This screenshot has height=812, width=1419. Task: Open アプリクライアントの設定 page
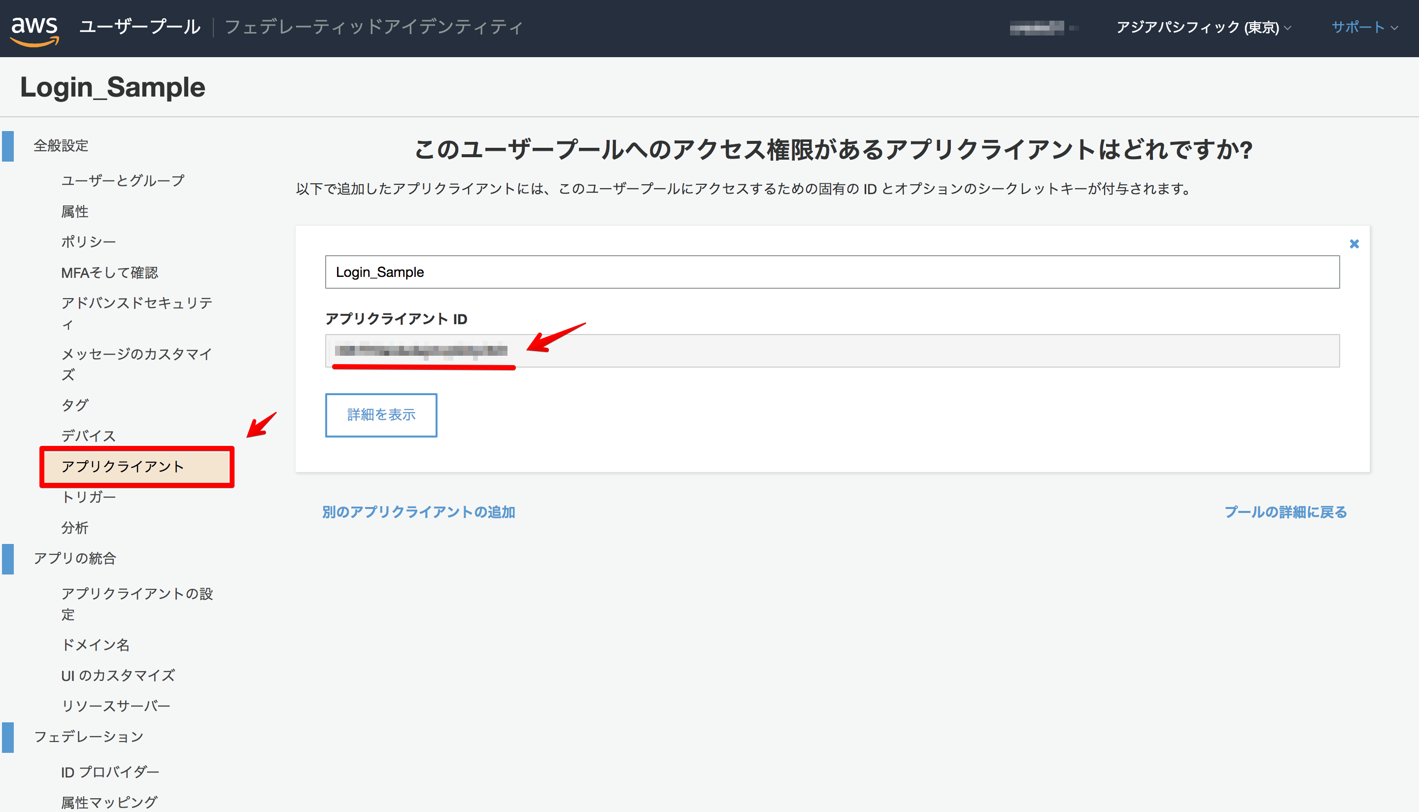pos(137,604)
